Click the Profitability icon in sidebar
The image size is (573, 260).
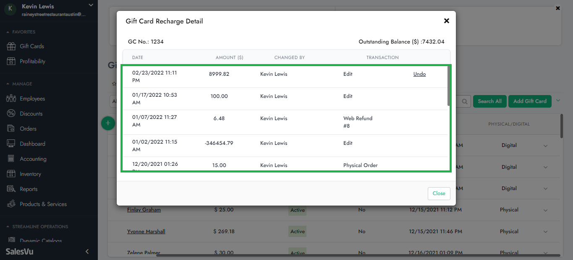tap(11, 62)
